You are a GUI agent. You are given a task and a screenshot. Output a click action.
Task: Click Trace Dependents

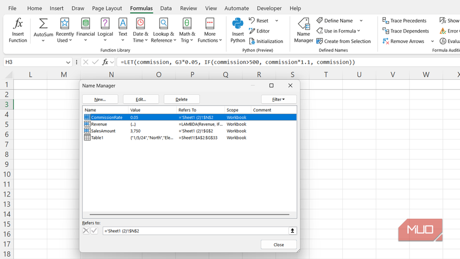coord(406,31)
